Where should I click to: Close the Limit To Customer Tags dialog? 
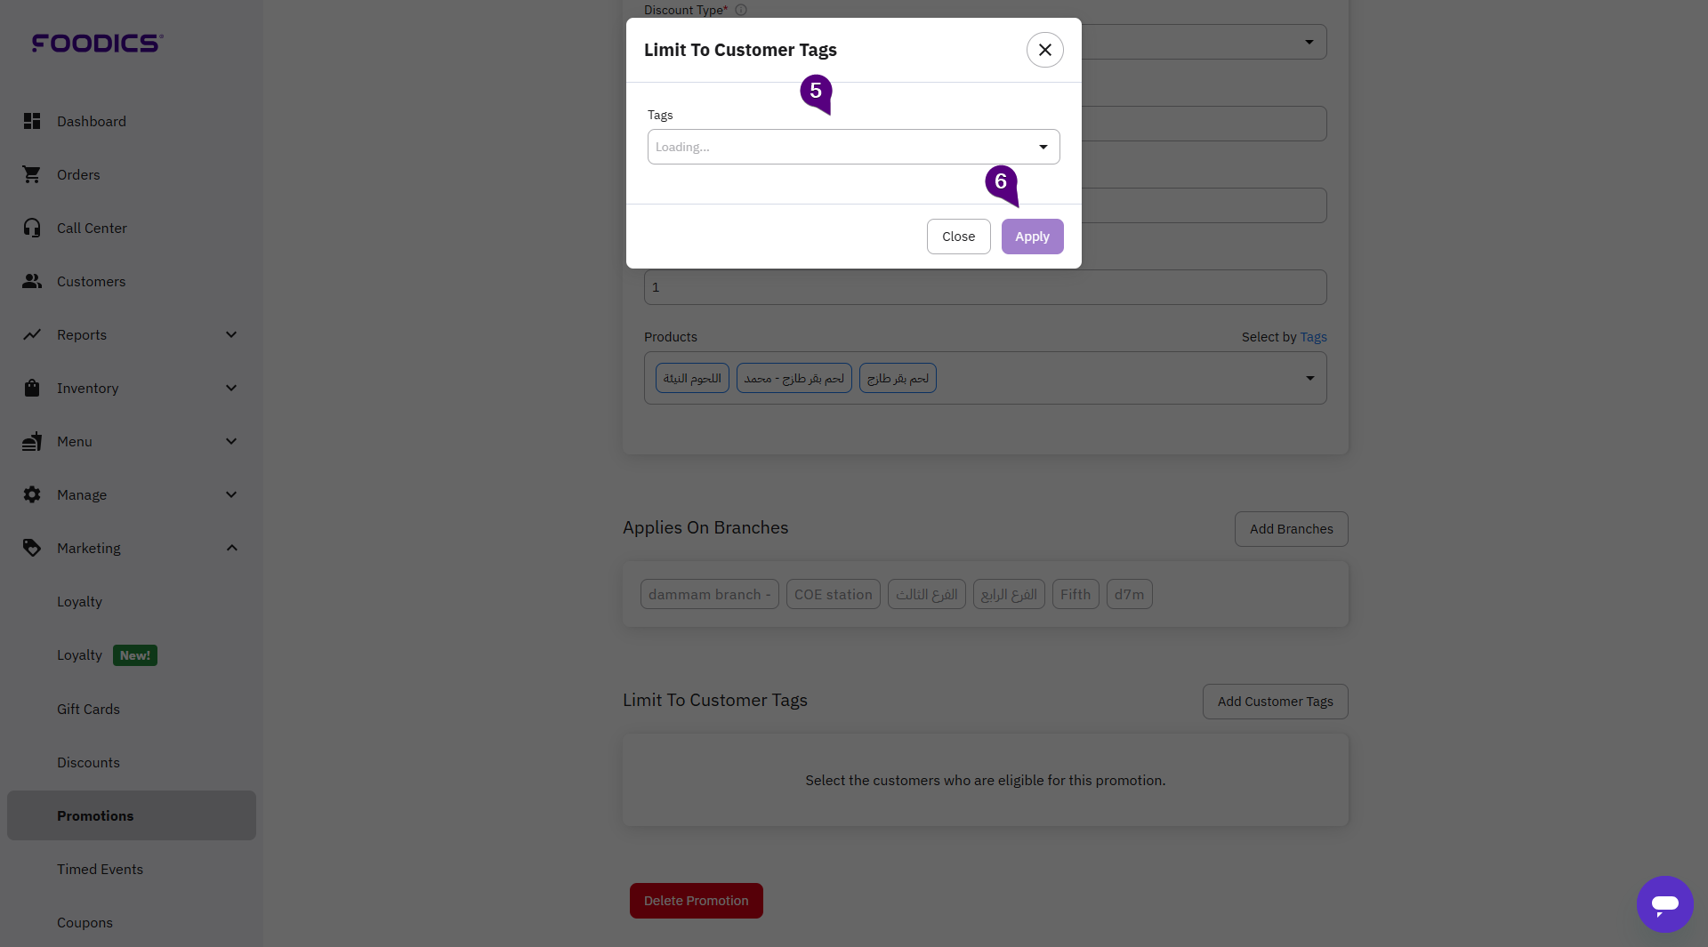pos(1044,50)
